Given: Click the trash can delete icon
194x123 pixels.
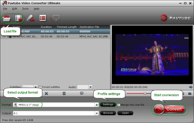Looking at the screenshot, I should (64, 93).
